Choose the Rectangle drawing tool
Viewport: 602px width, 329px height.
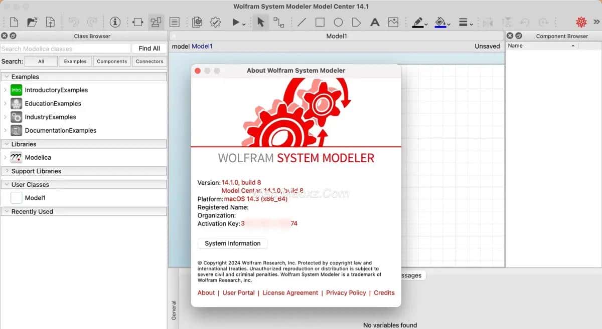320,22
